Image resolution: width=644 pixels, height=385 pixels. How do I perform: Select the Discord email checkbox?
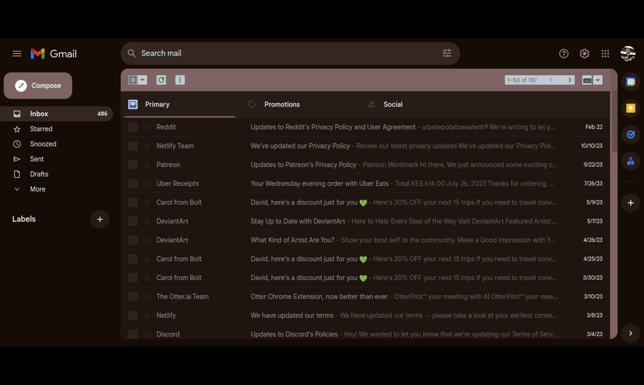pos(133,334)
